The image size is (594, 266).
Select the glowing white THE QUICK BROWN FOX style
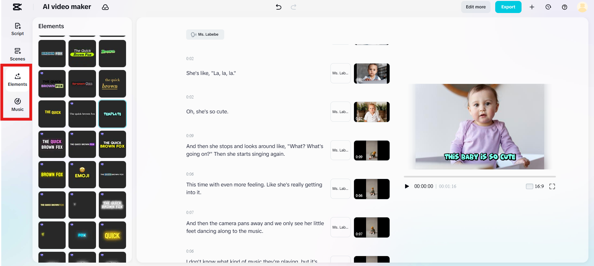(112, 205)
